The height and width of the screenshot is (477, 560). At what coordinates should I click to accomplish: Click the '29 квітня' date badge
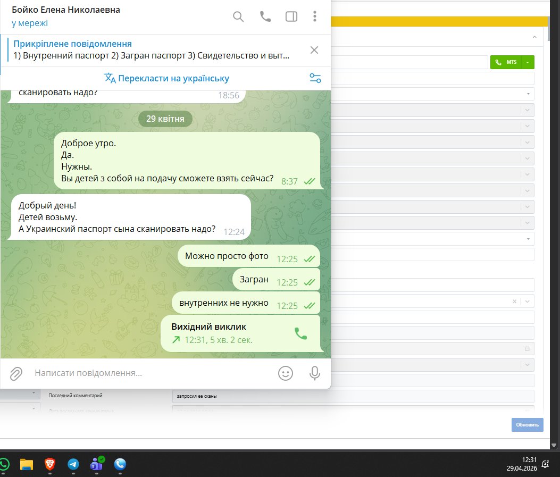(x=165, y=119)
